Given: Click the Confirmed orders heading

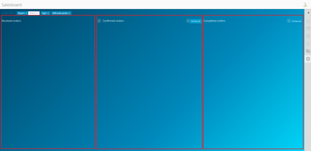Looking at the screenshot, I should coord(113,21).
